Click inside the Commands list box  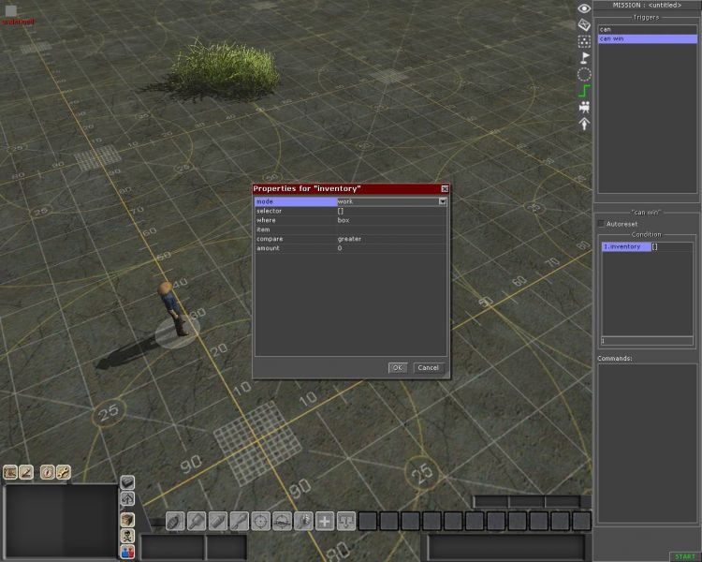[x=647, y=442]
